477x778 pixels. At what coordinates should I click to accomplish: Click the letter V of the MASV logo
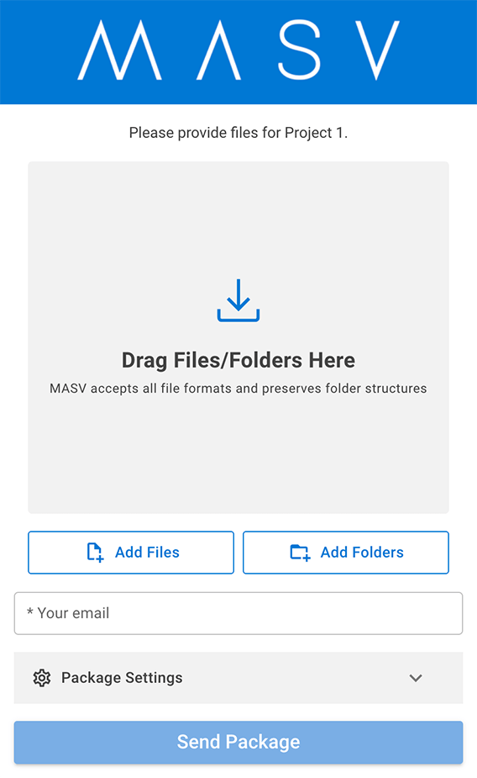[x=377, y=50]
